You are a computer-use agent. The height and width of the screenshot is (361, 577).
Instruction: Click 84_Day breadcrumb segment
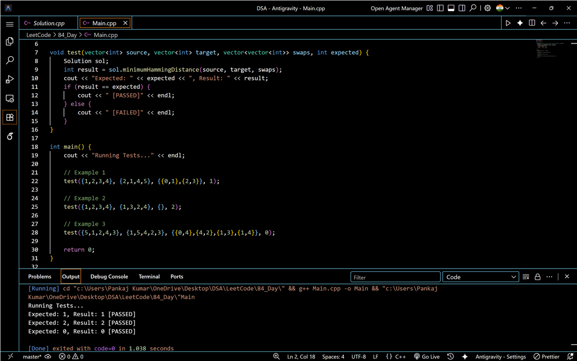pyautogui.click(x=67, y=35)
